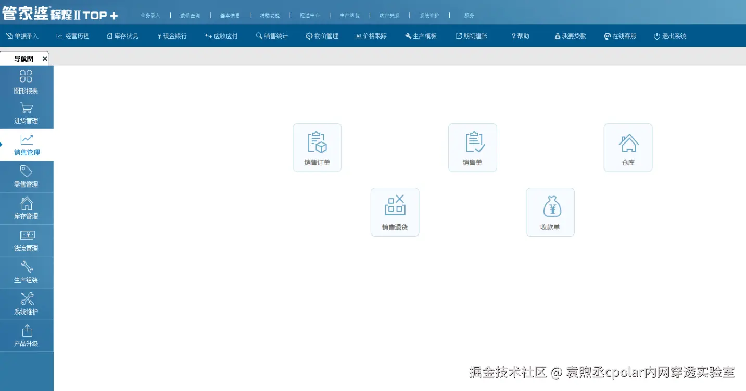Open 图形报表 in the sidebar

pyautogui.click(x=26, y=82)
